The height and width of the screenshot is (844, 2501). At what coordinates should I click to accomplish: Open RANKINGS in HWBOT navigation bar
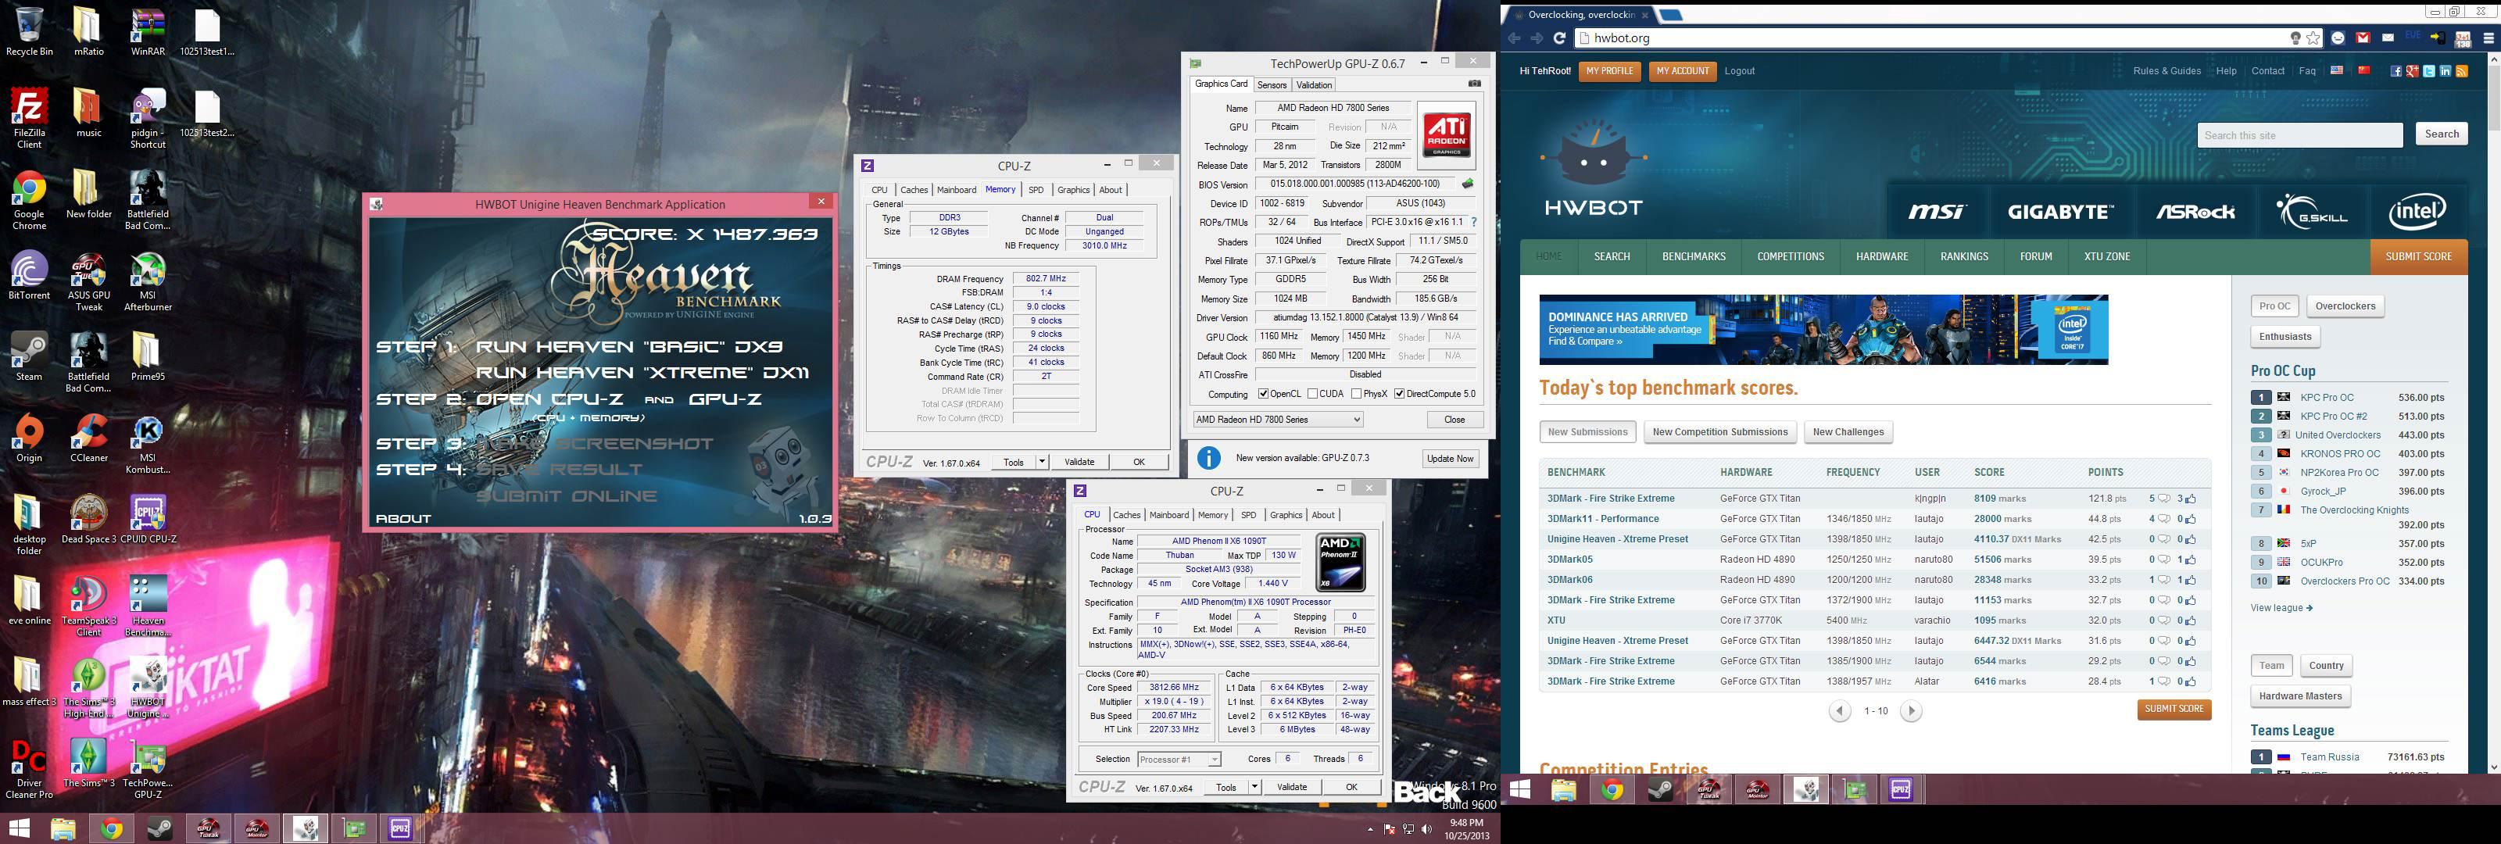click(x=1964, y=256)
